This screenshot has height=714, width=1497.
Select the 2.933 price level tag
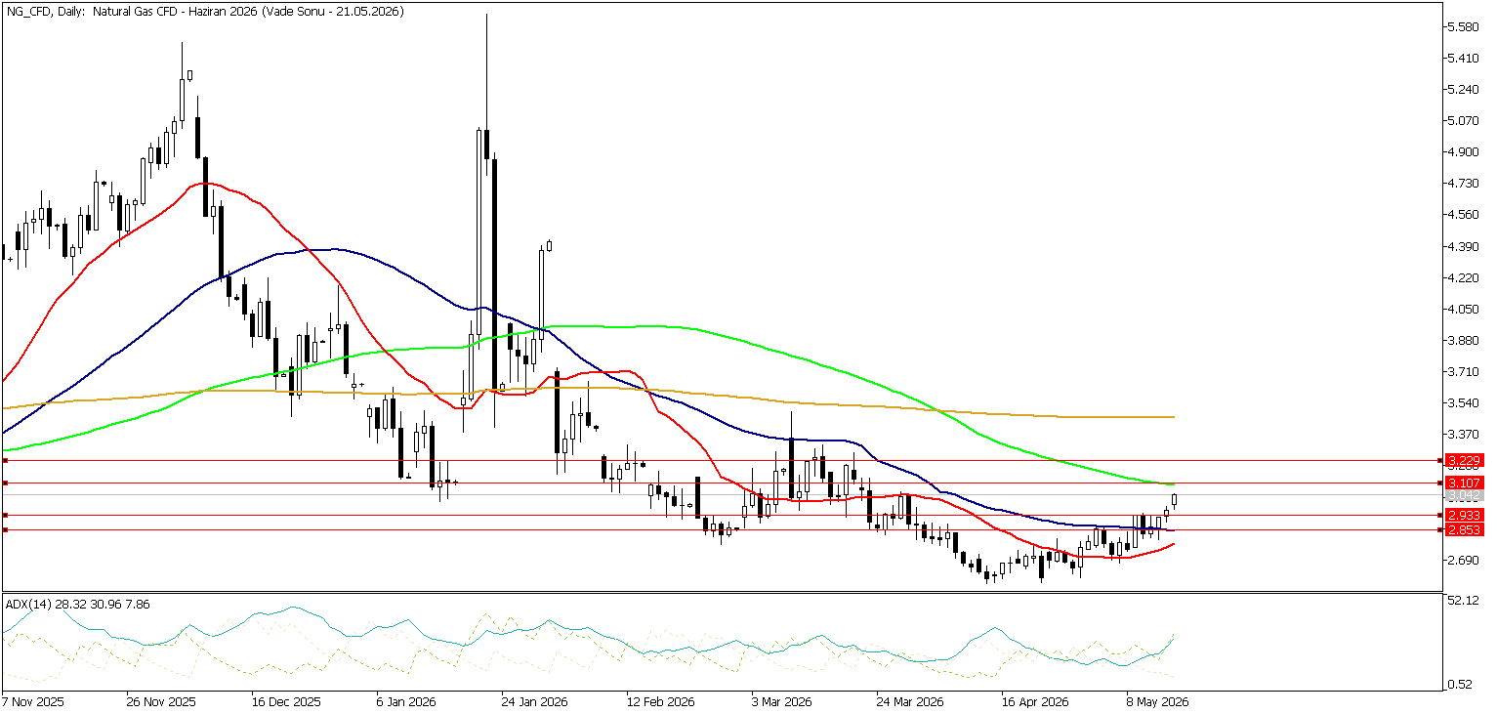(x=1465, y=515)
